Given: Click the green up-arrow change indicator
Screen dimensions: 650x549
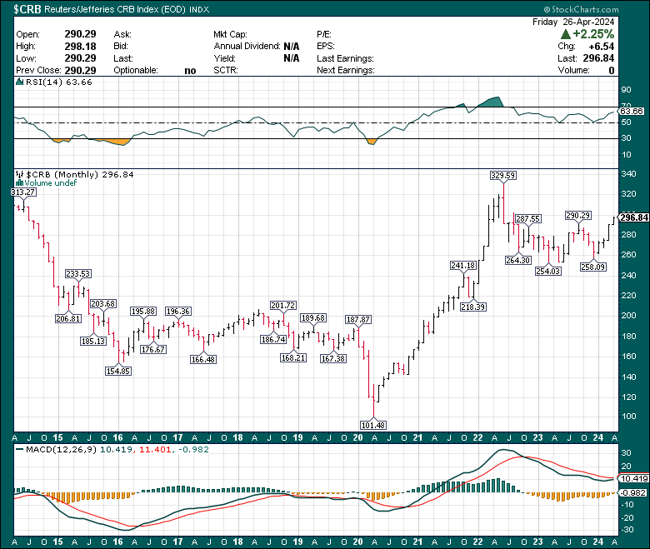Looking at the screenshot, I should [566, 34].
